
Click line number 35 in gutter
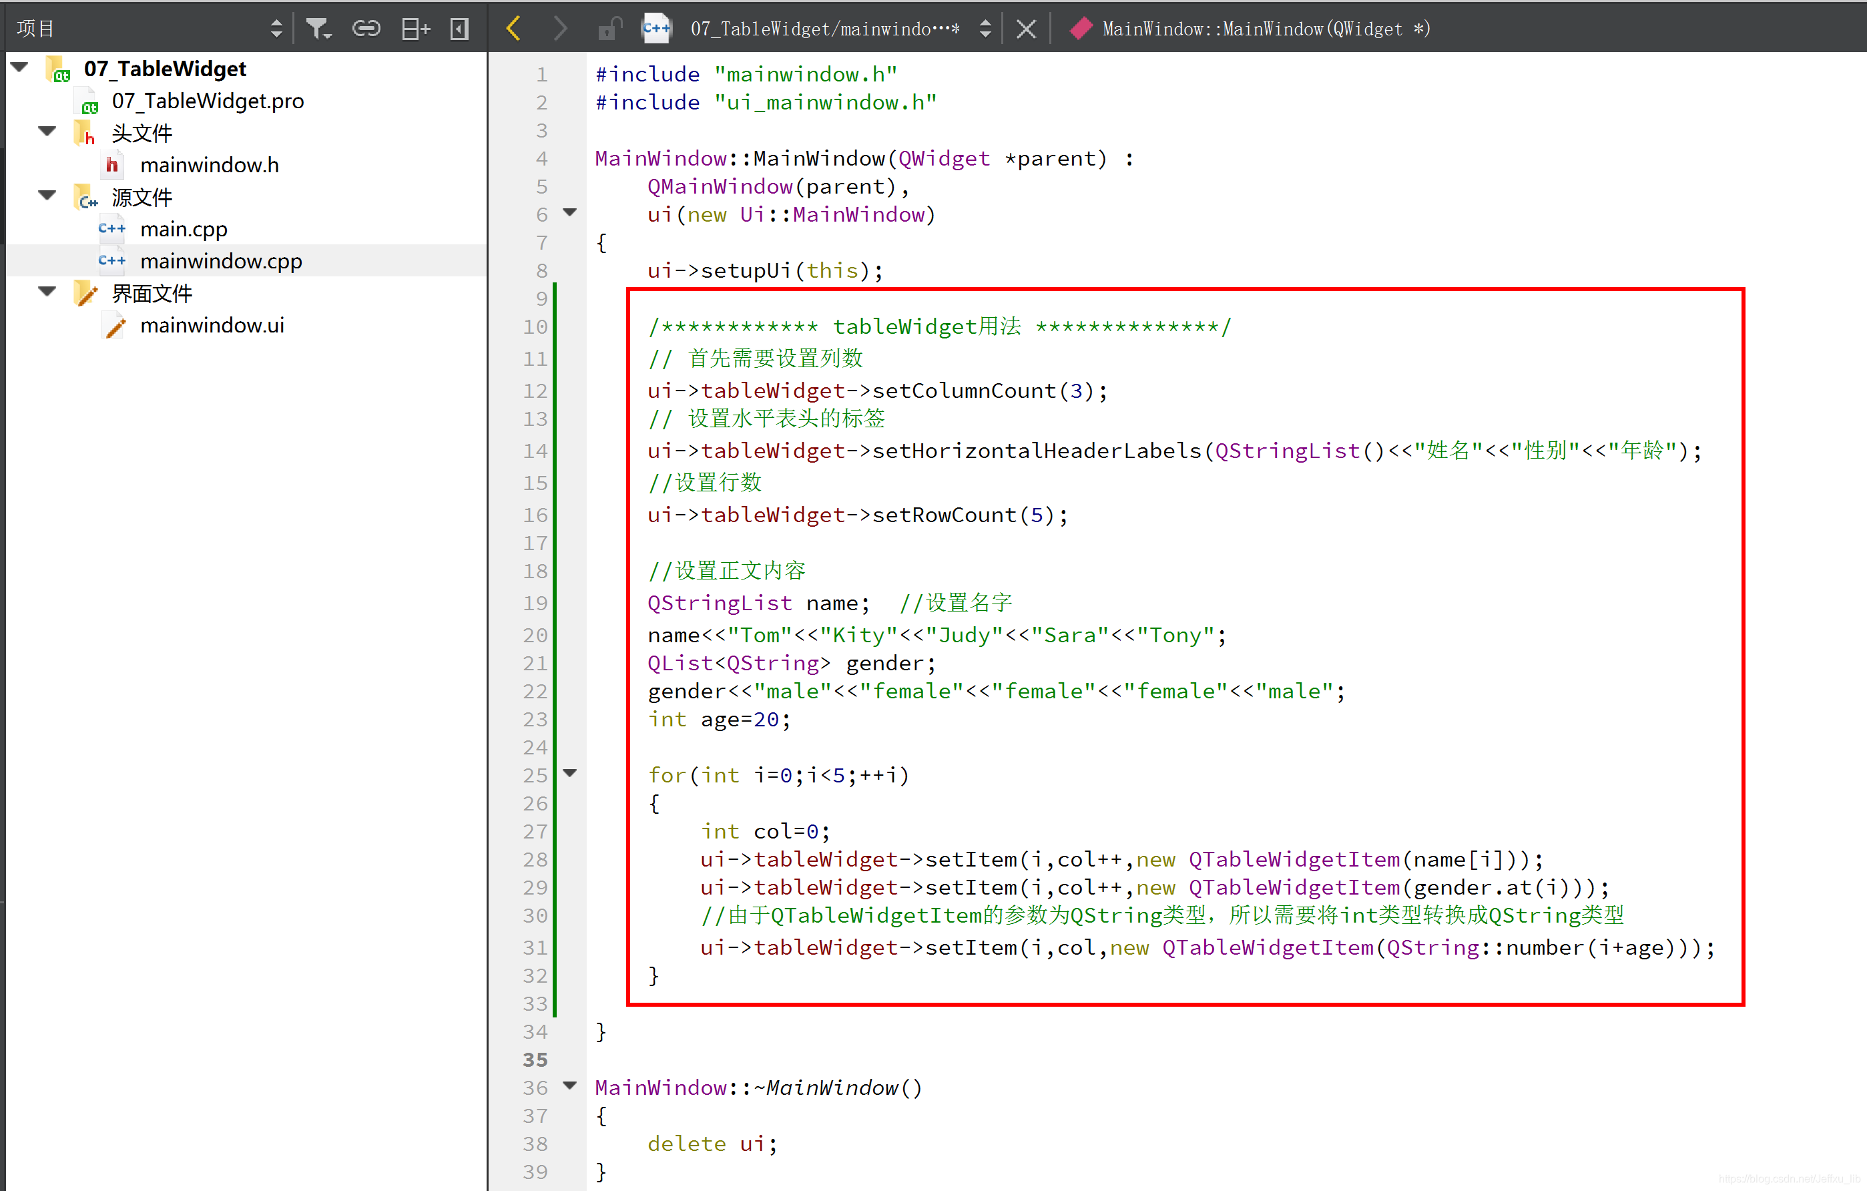[535, 1060]
